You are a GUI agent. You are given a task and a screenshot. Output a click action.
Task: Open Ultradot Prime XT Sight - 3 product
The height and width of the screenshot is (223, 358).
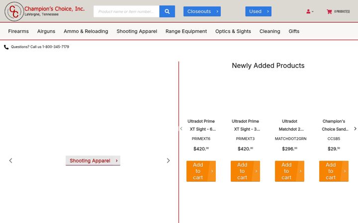246,125
